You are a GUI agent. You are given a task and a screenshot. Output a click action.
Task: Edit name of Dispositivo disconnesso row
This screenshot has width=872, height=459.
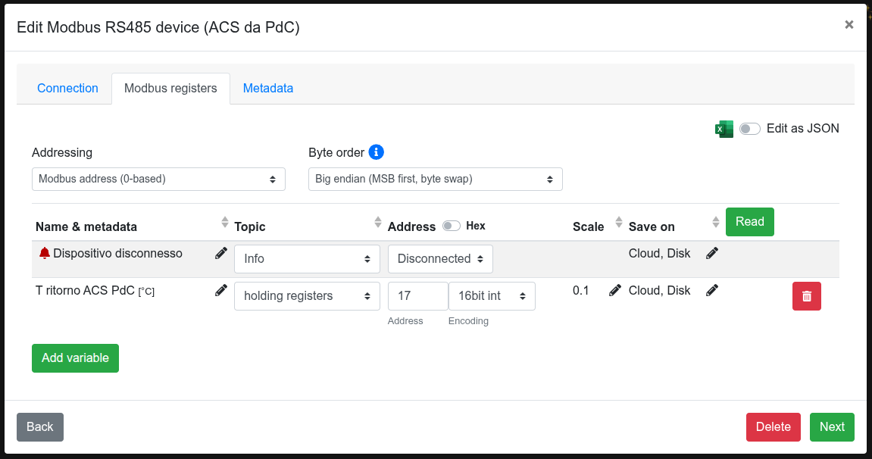tap(221, 253)
